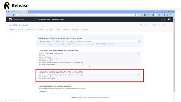
Task: Open the Unwatch dropdown
Action: coord(143,25)
